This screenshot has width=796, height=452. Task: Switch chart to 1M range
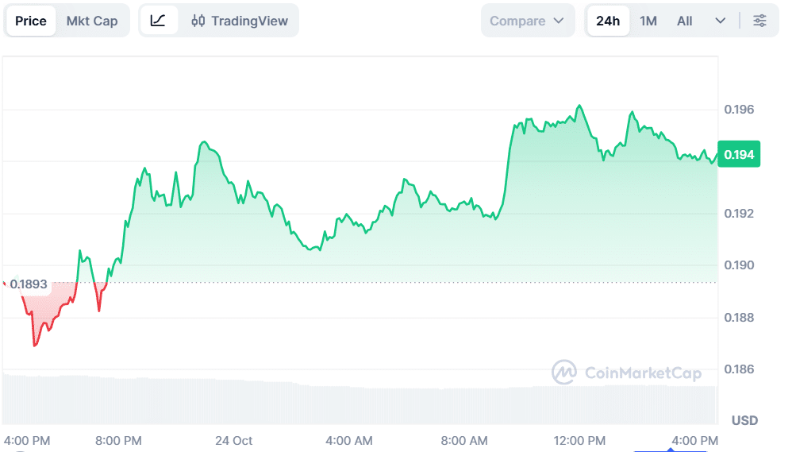pyautogui.click(x=648, y=21)
